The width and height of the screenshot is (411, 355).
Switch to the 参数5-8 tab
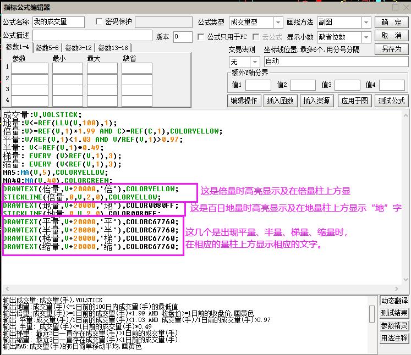coord(47,48)
